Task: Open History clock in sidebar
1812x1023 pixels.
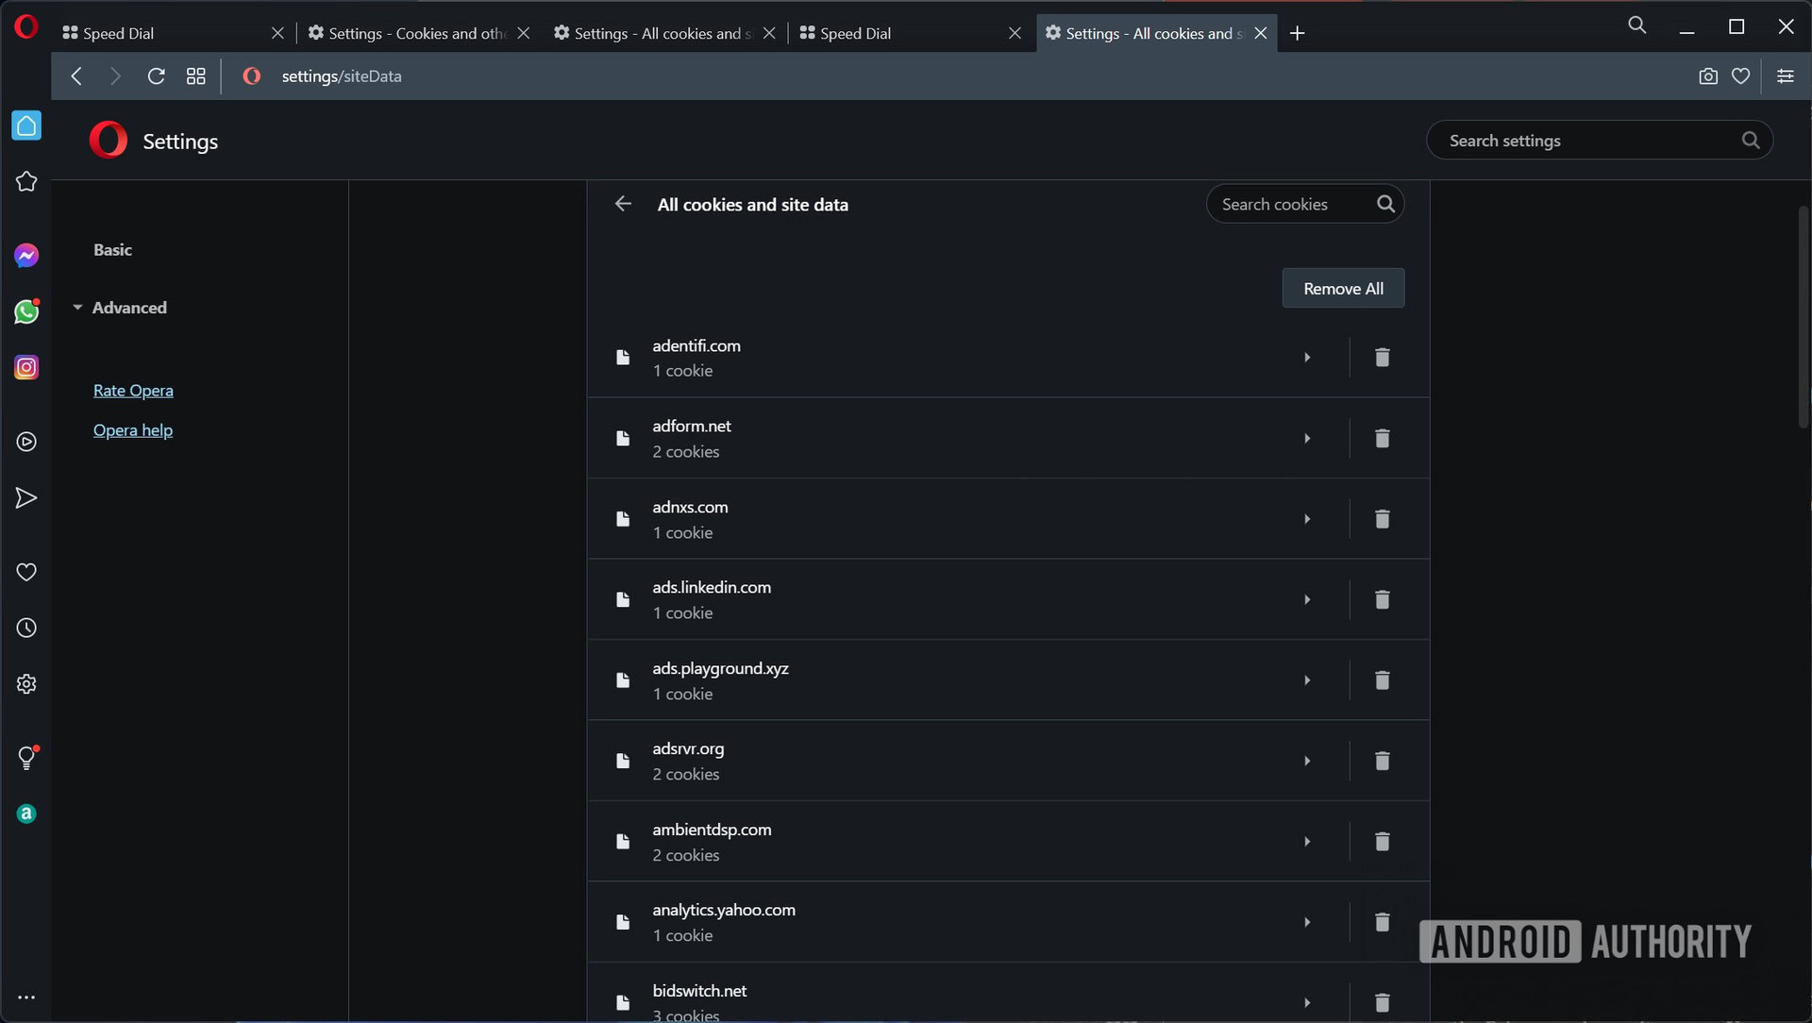Action: coord(26,628)
